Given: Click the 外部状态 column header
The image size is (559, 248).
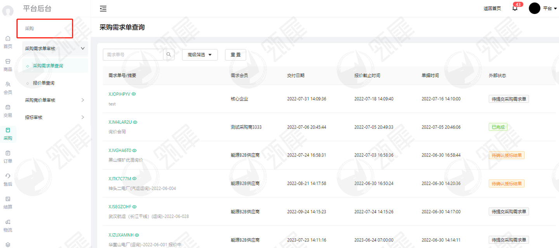Looking at the screenshot, I should tap(497, 75).
